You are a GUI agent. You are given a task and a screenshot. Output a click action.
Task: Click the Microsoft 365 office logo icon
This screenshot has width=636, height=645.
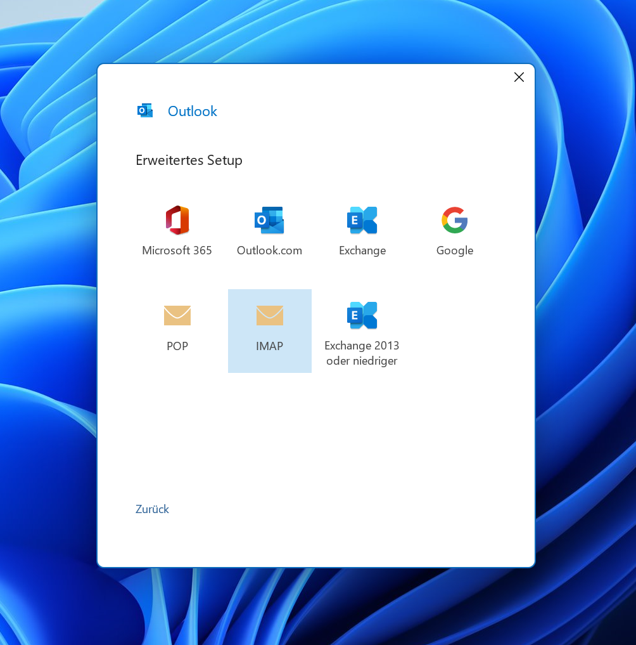[177, 221]
